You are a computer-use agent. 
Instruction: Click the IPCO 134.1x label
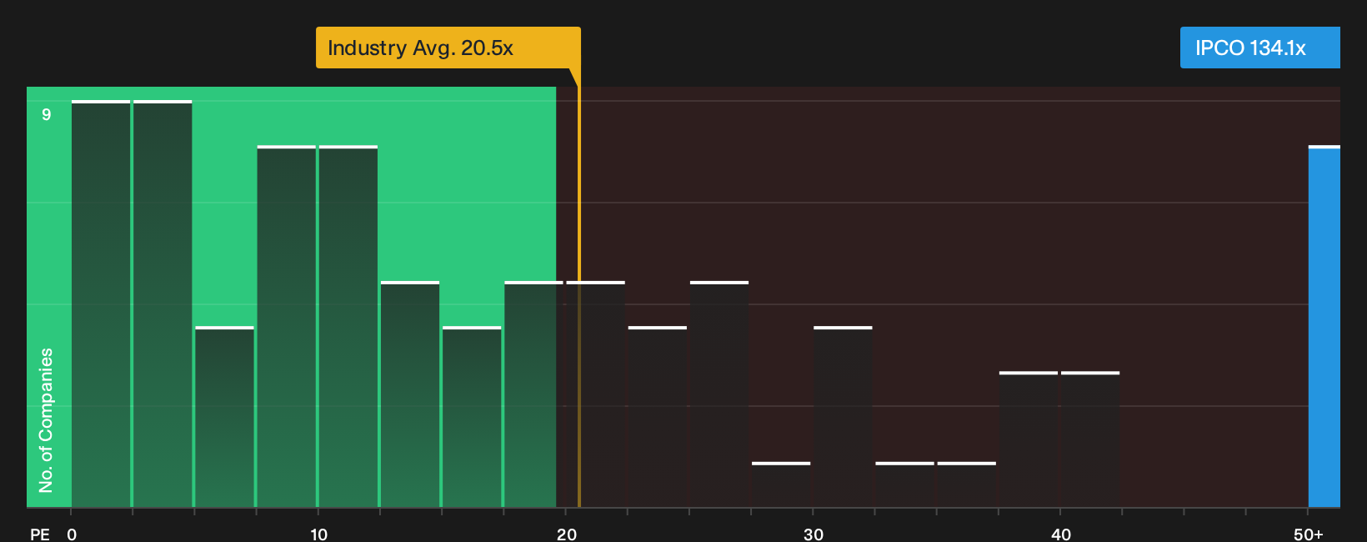point(1259,48)
